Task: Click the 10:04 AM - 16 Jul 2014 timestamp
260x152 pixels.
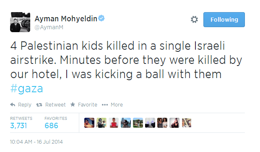Action: [36, 142]
